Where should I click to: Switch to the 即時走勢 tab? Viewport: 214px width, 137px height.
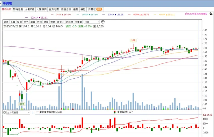click(18, 9)
